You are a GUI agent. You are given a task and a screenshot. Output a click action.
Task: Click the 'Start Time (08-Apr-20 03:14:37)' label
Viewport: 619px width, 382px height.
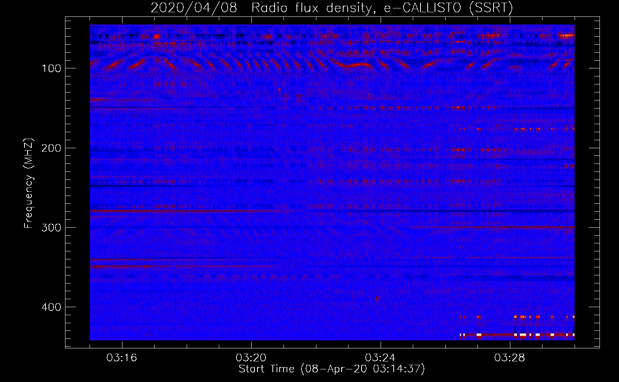tap(332, 369)
